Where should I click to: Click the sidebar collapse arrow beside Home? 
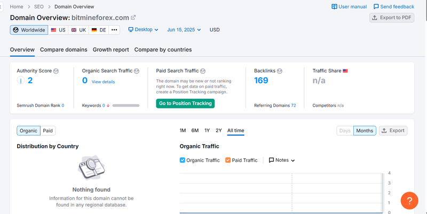1,6
